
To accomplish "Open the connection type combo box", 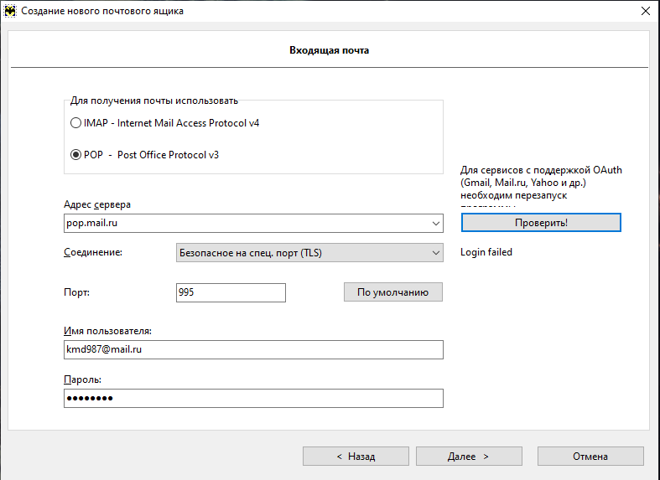I will click(x=309, y=253).
